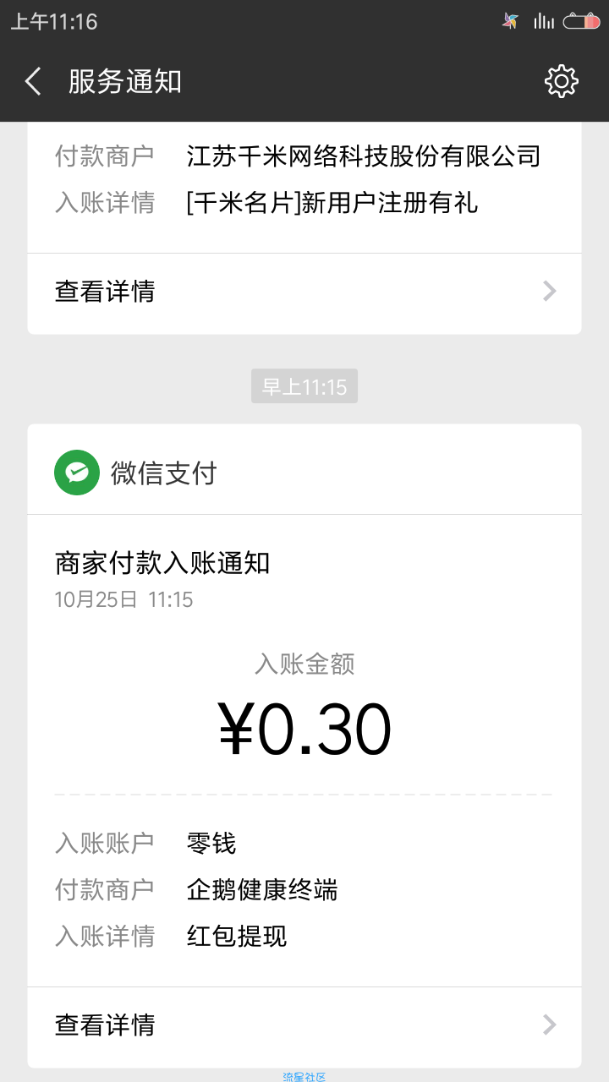Tap the 红包提现 detail text
The width and height of the screenshot is (609, 1082).
(x=237, y=937)
